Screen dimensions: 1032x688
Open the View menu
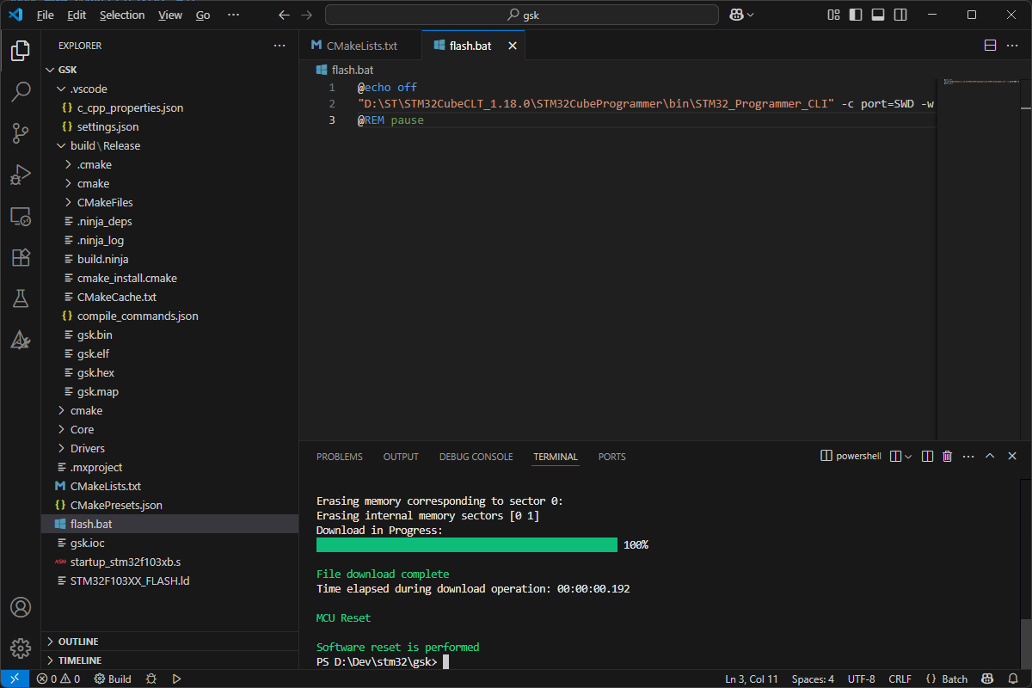click(170, 15)
